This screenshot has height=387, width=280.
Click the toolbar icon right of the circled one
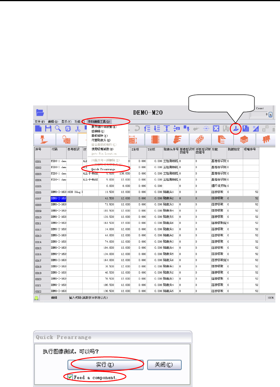tap(246, 129)
